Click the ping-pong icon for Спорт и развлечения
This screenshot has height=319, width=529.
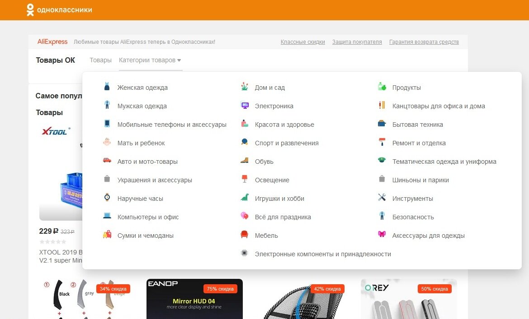245,142
